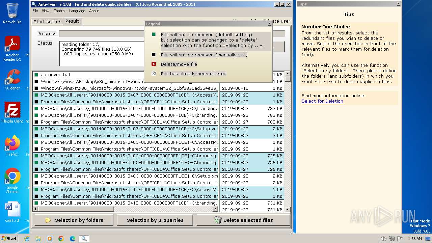
Task: Click the network tray icon
Action: click(391, 239)
